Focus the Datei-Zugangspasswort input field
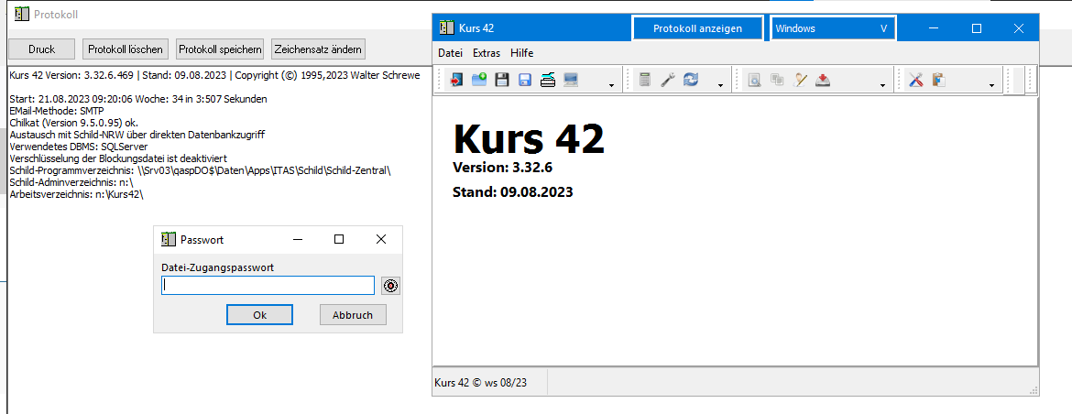Screen dimensions: 1072x414 (x=268, y=286)
